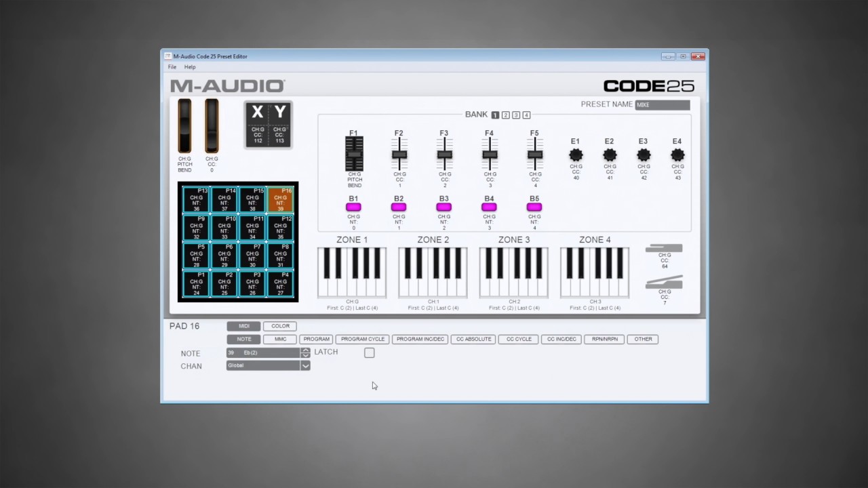Image resolution: width=868 pixels, height=488 pixels.
Task: Select the Y axis of the XY pad
Action: [x=279, y=124]
